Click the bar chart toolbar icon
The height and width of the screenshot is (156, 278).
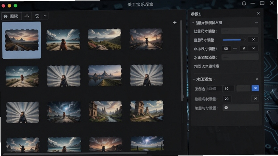coord(27,16)
